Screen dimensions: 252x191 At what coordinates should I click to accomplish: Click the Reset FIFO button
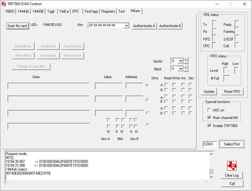(x=232, y=92)
